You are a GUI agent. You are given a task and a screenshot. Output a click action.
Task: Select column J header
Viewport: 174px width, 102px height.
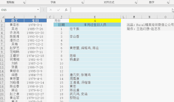(61, 17)
